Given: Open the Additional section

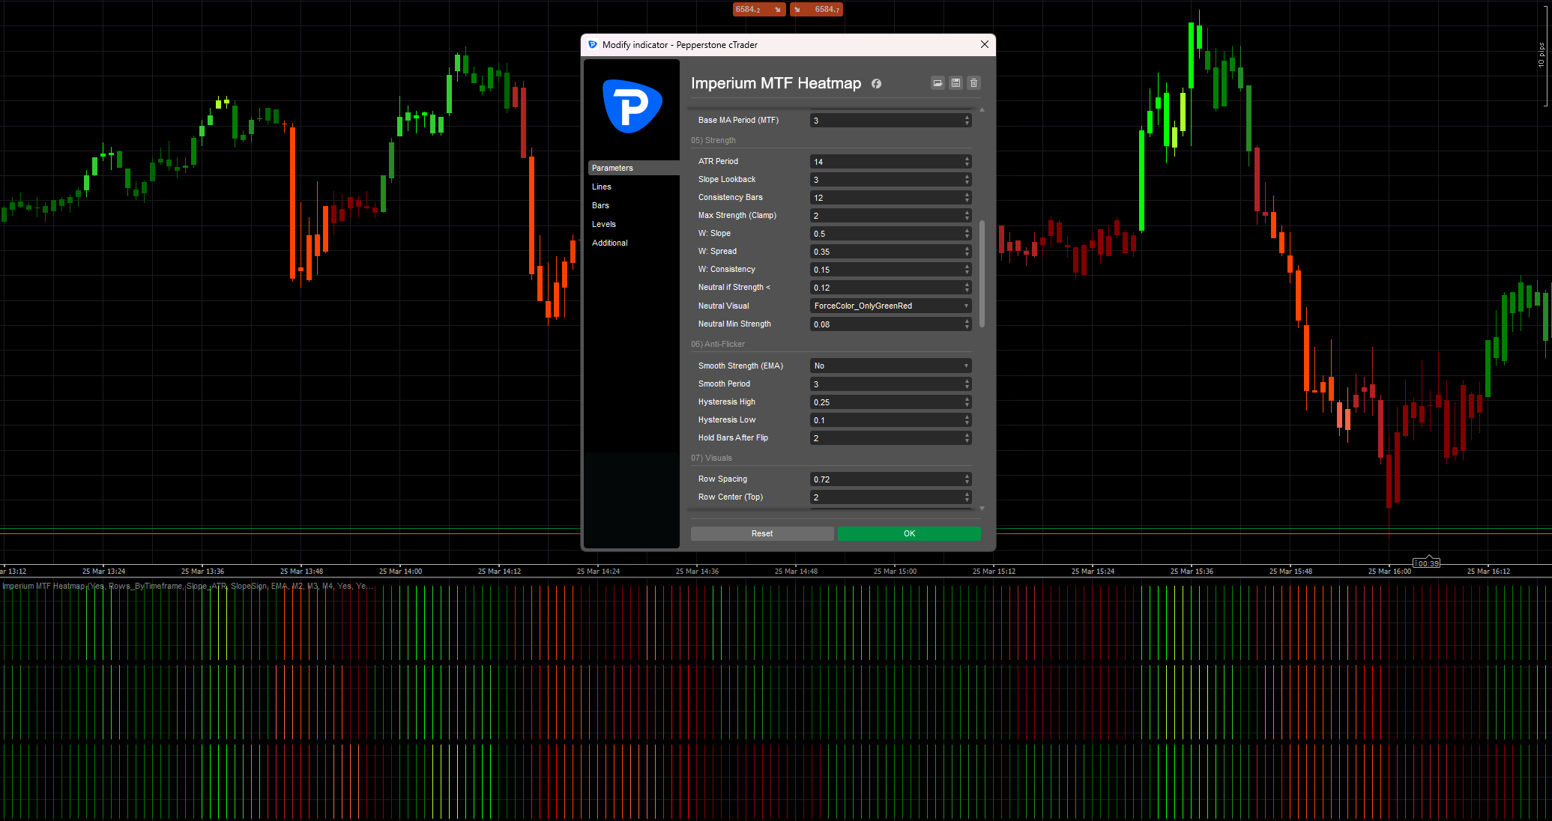Looking at the screenshot, I should coord(610,243).
